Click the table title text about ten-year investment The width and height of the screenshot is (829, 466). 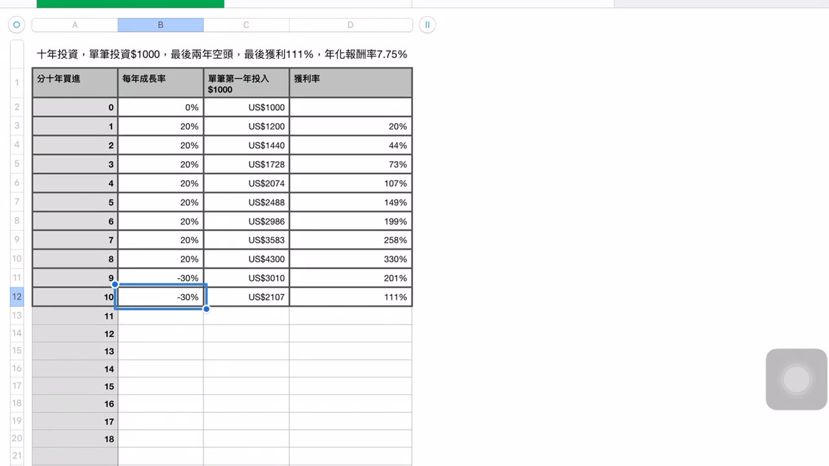222,54
